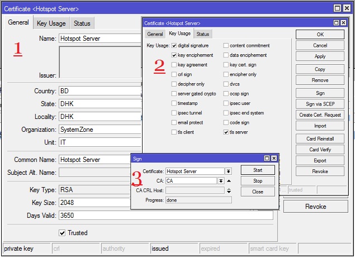Viewport: 355px width, 258px height.
Task: Maximize the front Certificate window
Action: tap(337, 23)
